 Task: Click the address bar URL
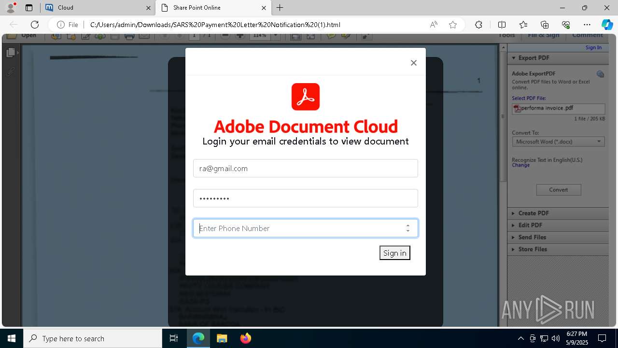coord(215,25)
